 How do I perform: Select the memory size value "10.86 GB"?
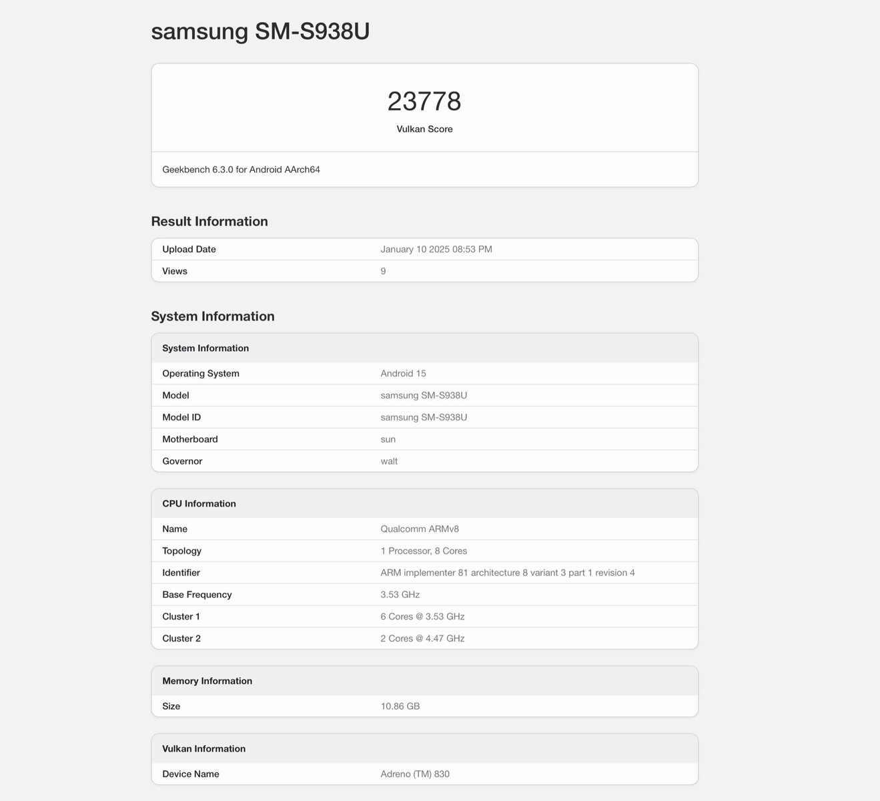(400, 706)
